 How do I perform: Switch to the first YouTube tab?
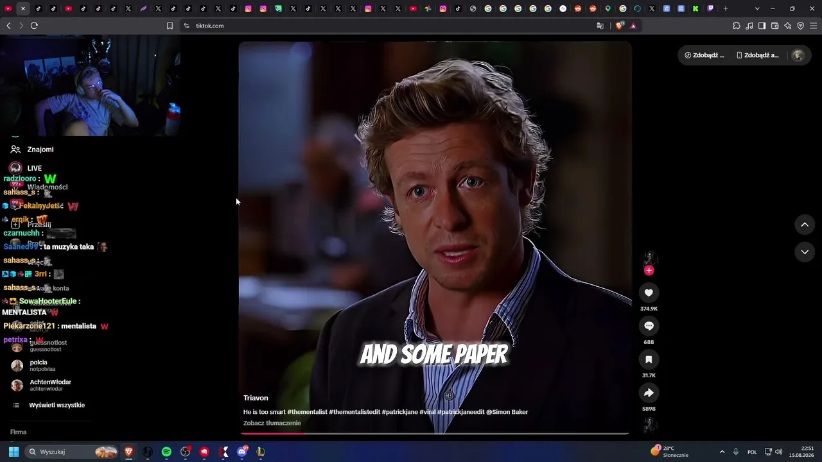[x=8, y=8]
